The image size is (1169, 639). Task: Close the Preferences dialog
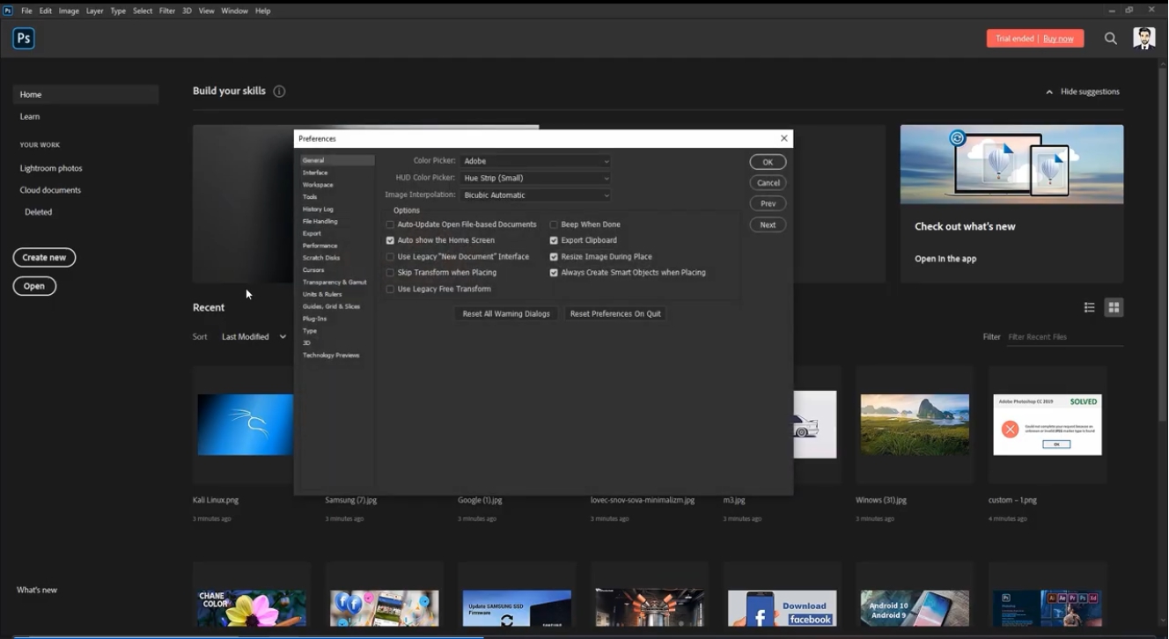(783, 138)
